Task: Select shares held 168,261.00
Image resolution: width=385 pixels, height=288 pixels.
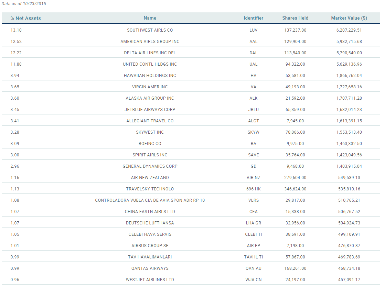Action: [x=295, y=268]
